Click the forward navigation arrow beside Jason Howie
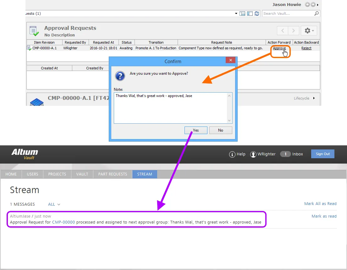347x270 pixels. (313, 4)
